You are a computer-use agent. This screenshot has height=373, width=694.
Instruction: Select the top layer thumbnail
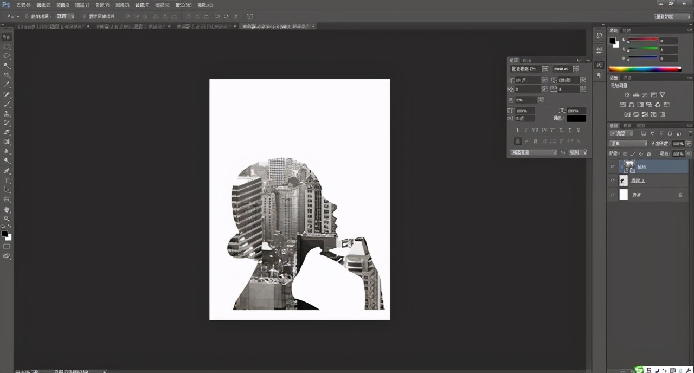629,165
